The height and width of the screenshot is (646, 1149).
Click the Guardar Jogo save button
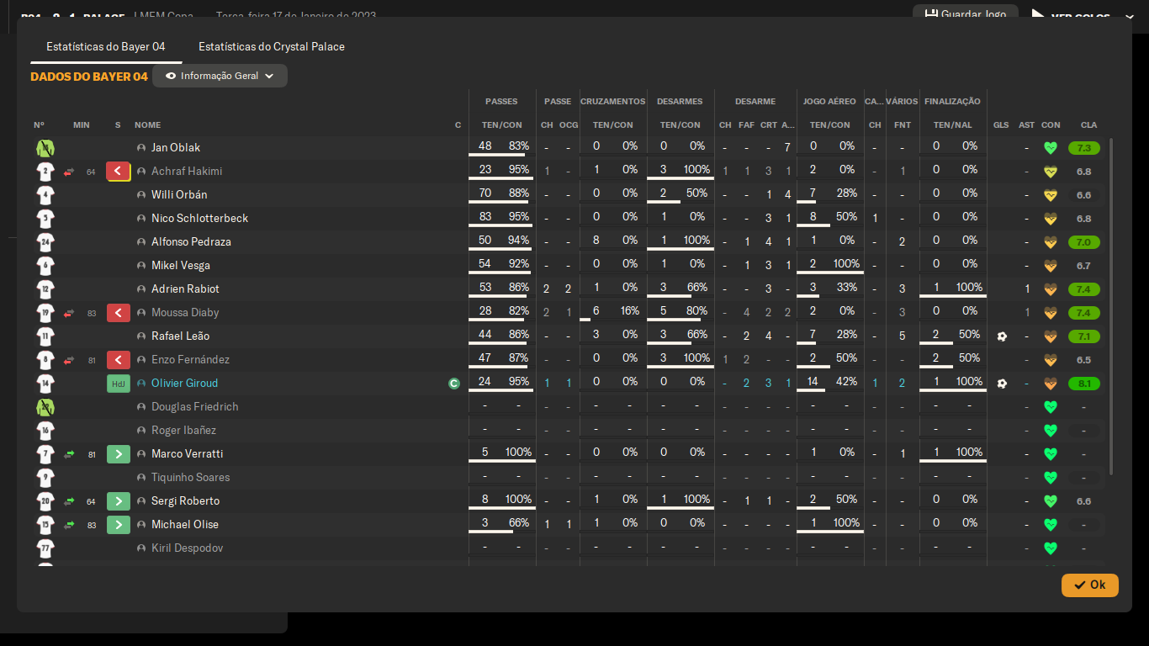pyautogui.click(x=966, y=14)
